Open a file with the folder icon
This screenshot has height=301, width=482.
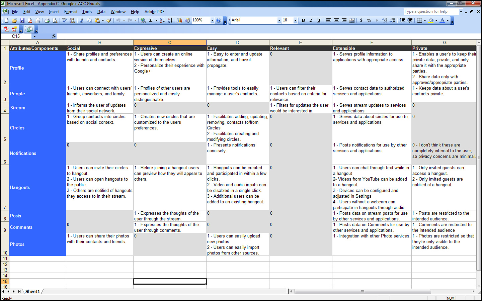coord(14,20)
